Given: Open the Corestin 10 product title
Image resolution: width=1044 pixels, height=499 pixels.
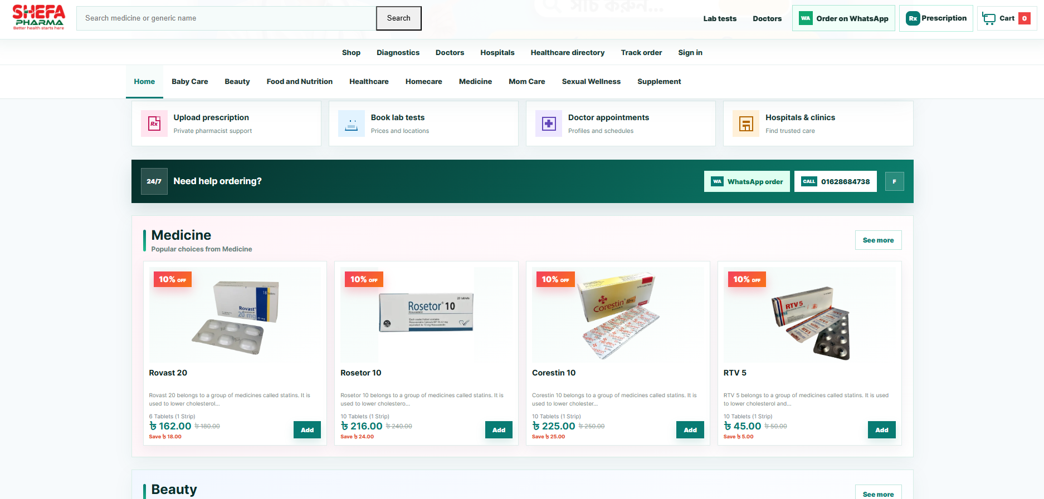Looking at the screenshot, I should coord(554,373).
